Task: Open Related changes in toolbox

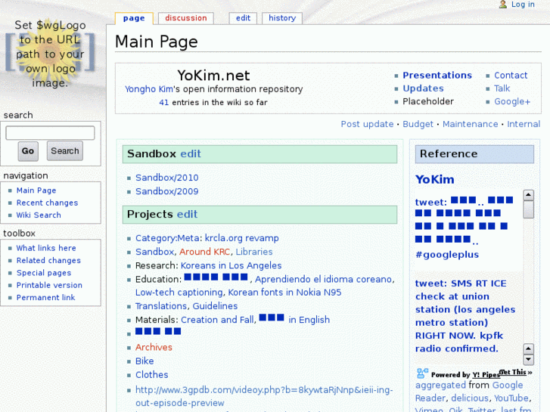Action: tap(48, 260)
